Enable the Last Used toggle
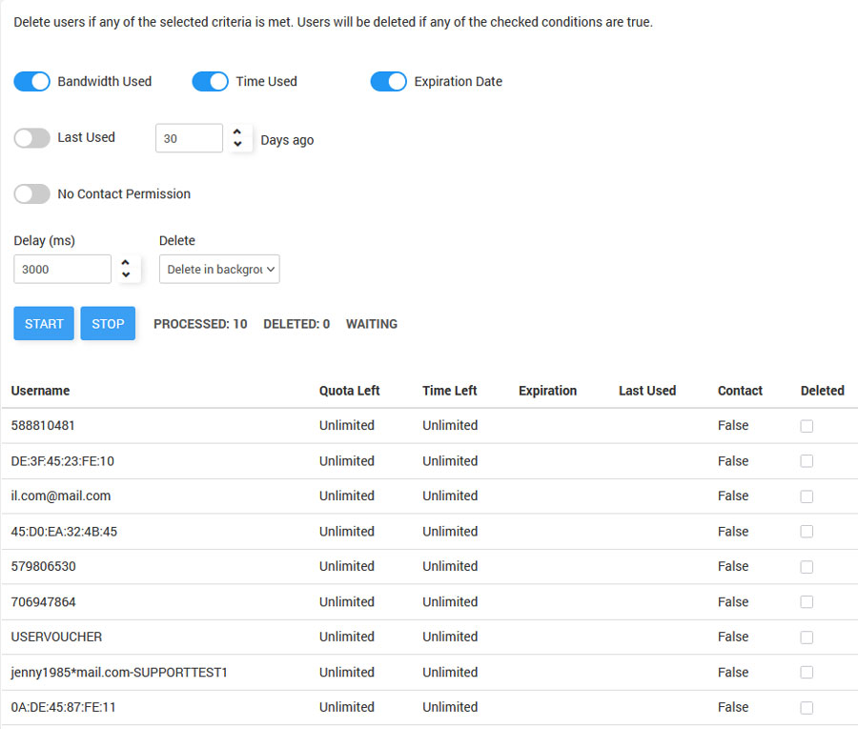Viewport: 858px width, 729px height. (31, 138)
